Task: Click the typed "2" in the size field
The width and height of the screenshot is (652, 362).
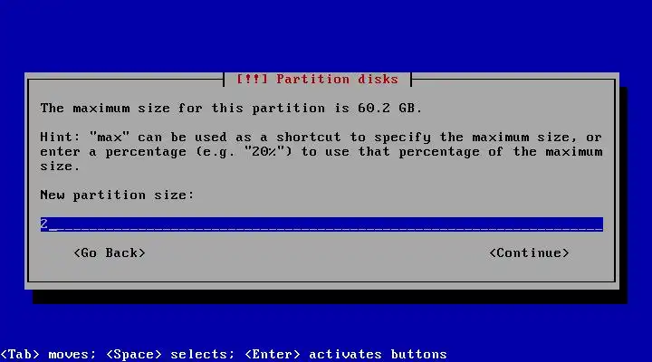Action: pyautogui.click(x=44, y=224)
